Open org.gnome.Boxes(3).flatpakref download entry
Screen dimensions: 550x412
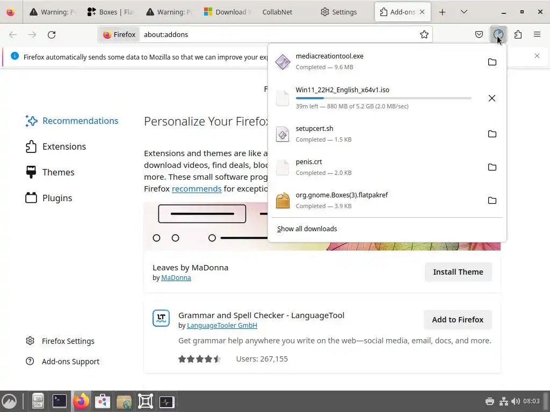(x=375, y=201)
